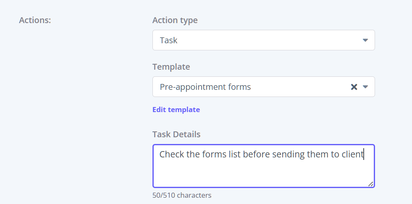Click the selected 'Task' value text

(x=169, y=40)
